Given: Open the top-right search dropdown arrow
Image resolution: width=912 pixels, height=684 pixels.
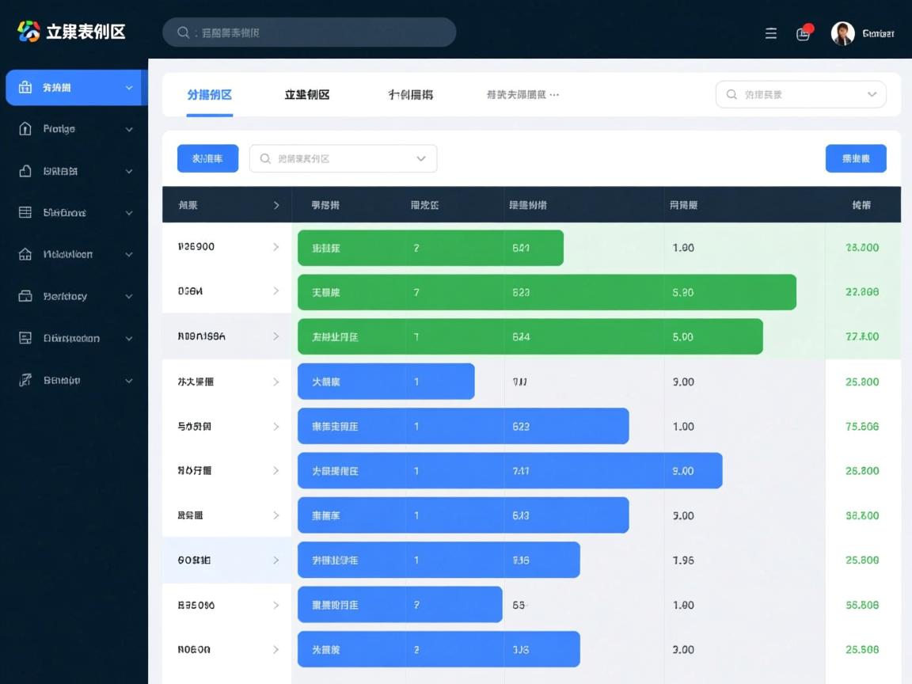Looking at the screenshot, I should (872, 94).
